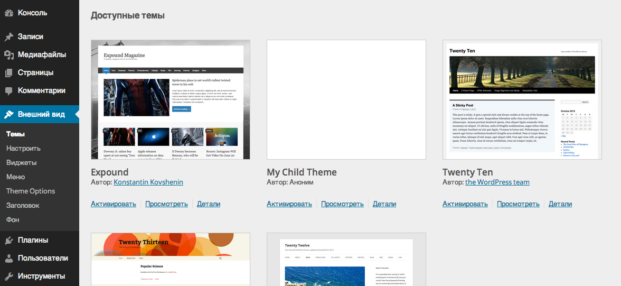Preview the My Child Theme theme
Image resolution: width=621 pixels, height=286 pixels.
(342, 204)
